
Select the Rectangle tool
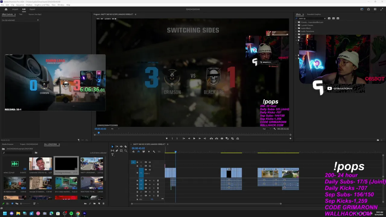(x=121, y=151)
